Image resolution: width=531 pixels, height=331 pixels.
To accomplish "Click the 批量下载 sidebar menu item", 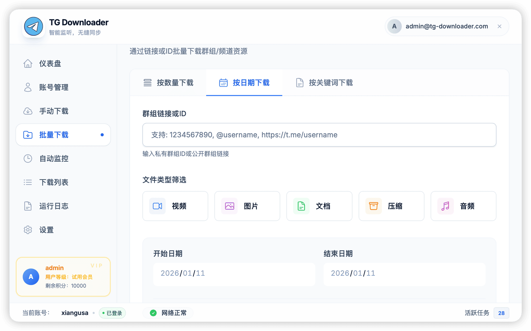I will click(x=63, y=135).
